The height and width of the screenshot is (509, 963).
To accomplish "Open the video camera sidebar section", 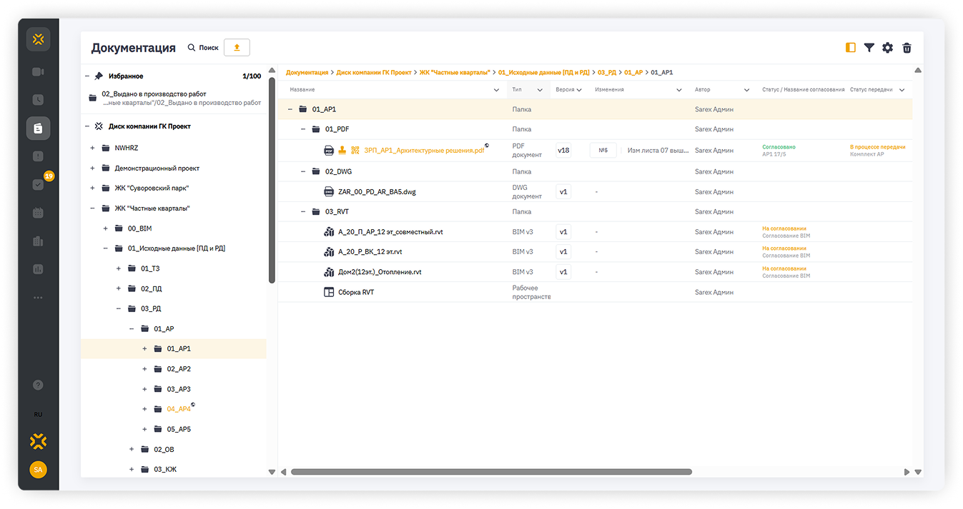I will coord(38,72).
